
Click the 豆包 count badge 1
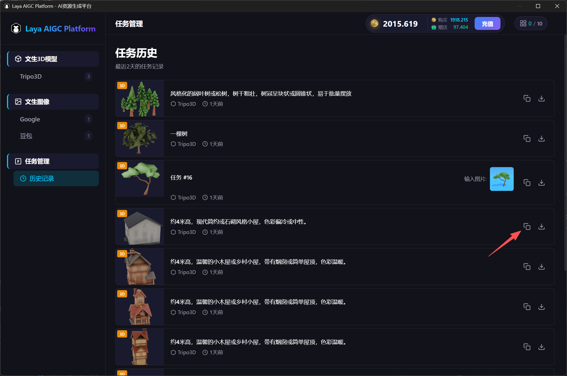click(x=88, y=136)
